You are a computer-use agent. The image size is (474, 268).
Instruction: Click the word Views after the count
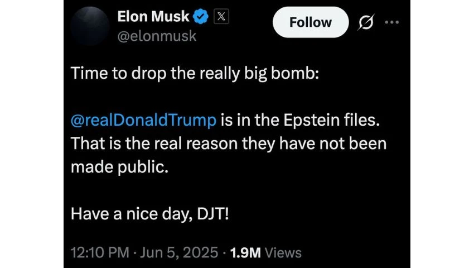click(x=283, y=252)
